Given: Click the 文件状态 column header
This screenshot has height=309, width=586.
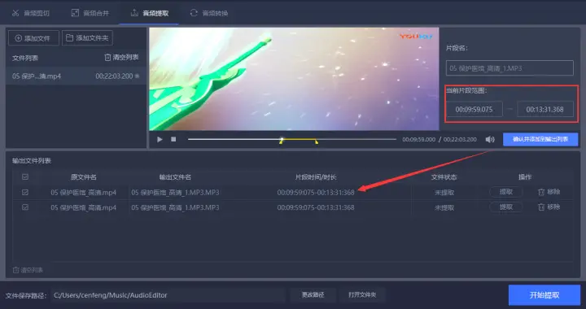Looking at the screenshot, I should pyautogui.click(x=444, y=177).
